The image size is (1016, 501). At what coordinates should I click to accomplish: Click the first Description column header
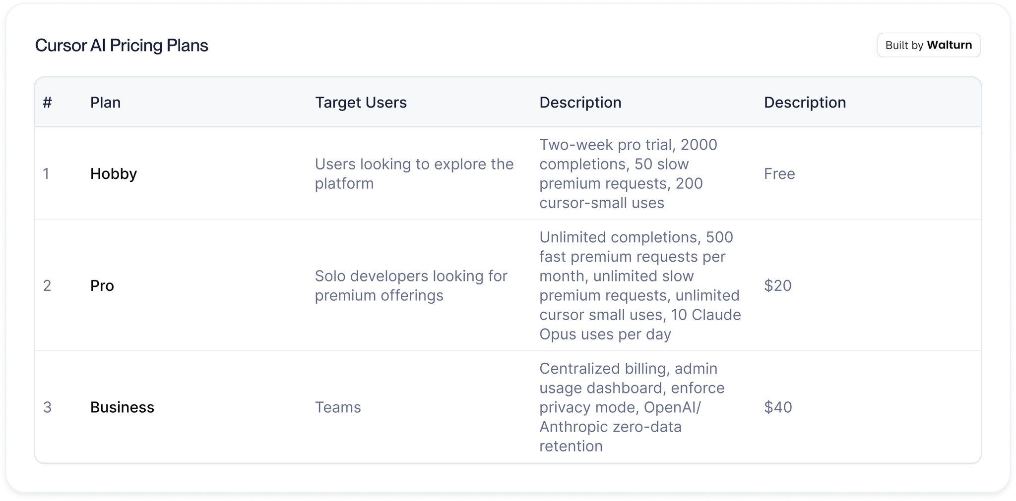580,103
